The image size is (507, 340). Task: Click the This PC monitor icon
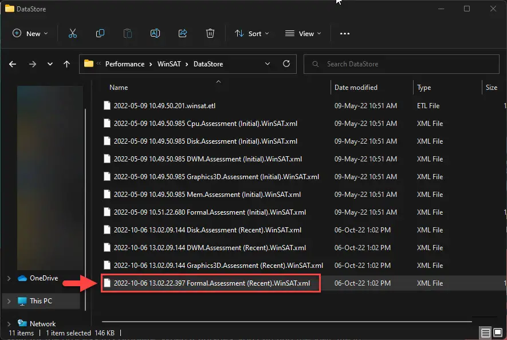coord(22,301)
